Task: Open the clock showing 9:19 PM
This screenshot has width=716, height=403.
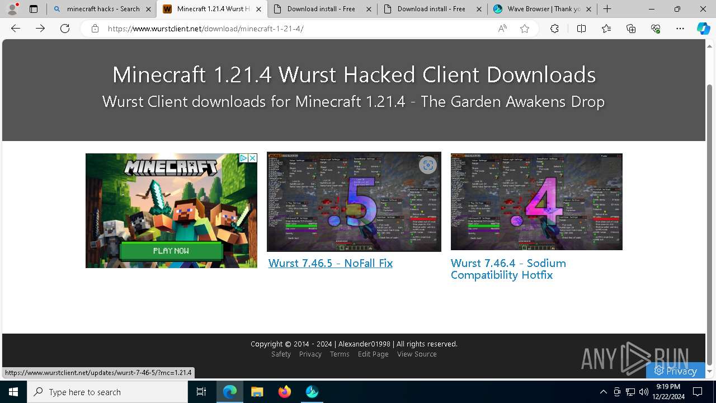Action: coord(668,392)
